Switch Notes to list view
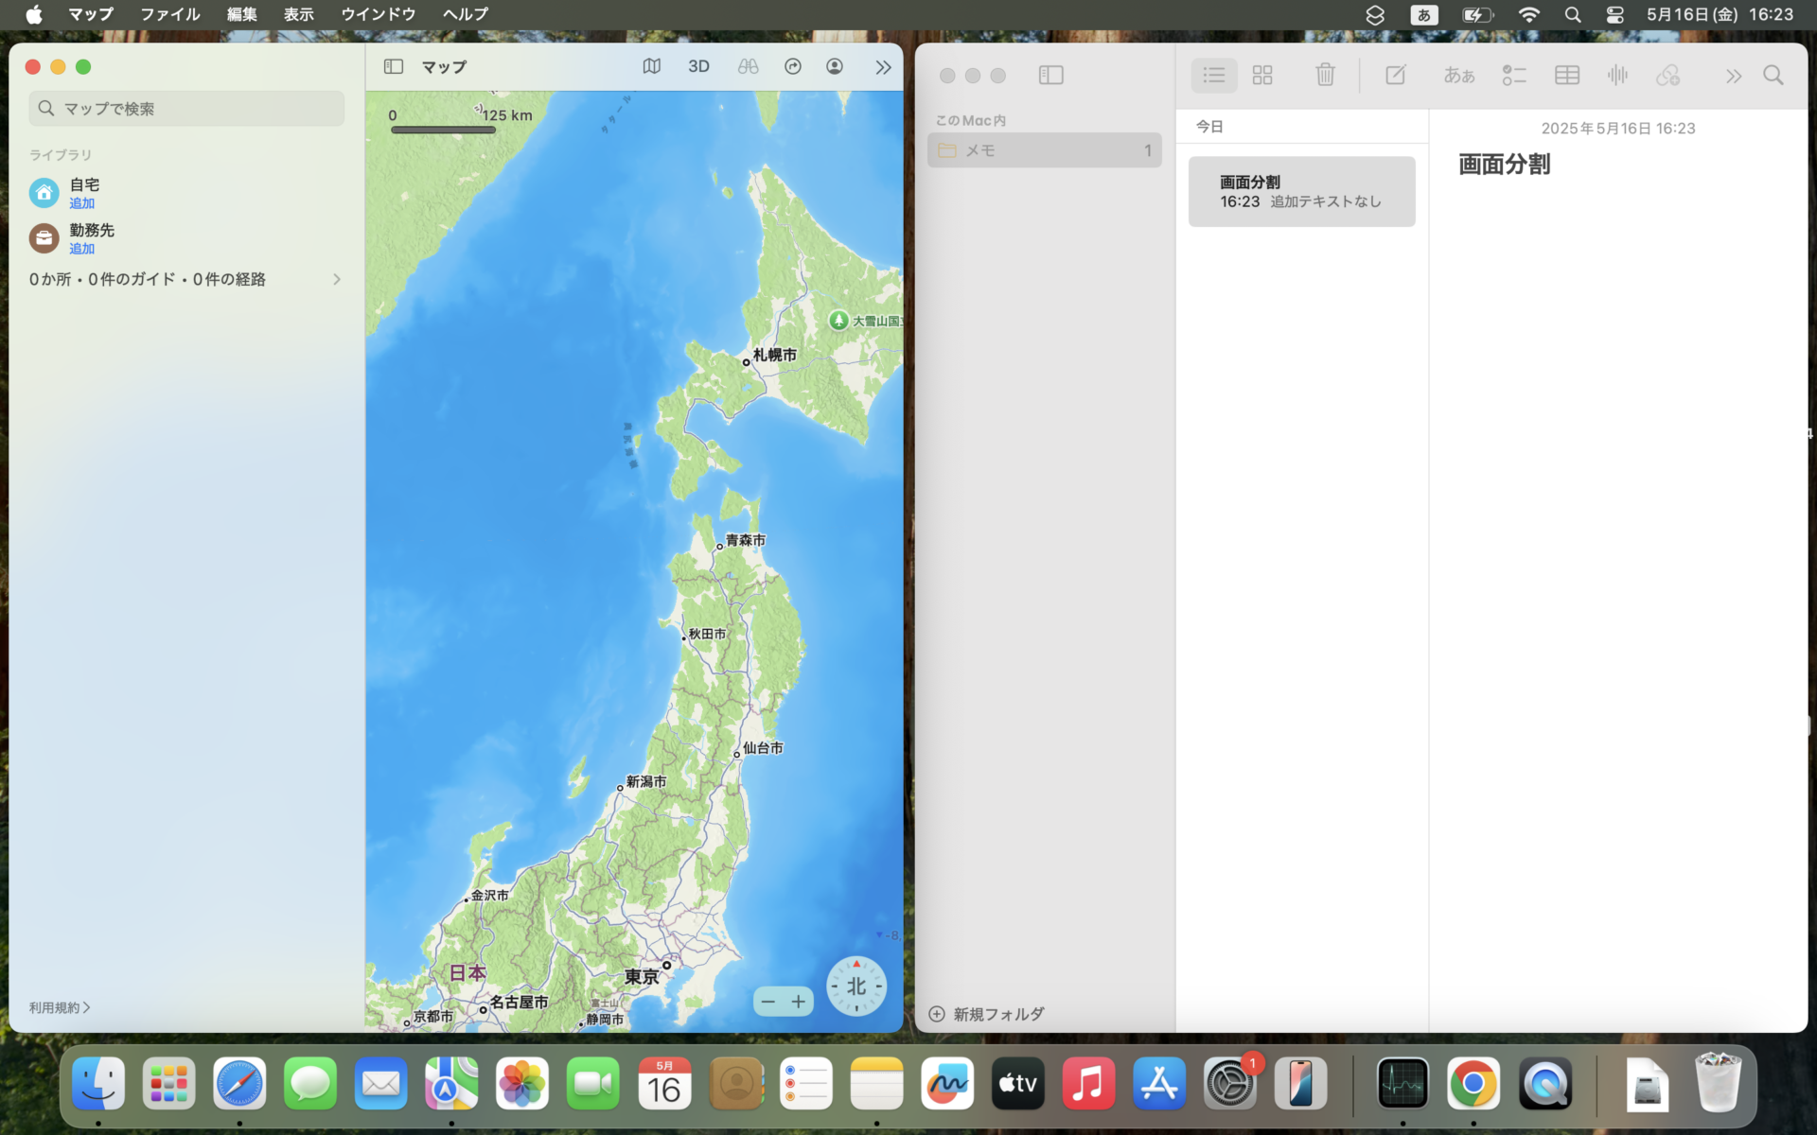 click(x=1214, y=75)
